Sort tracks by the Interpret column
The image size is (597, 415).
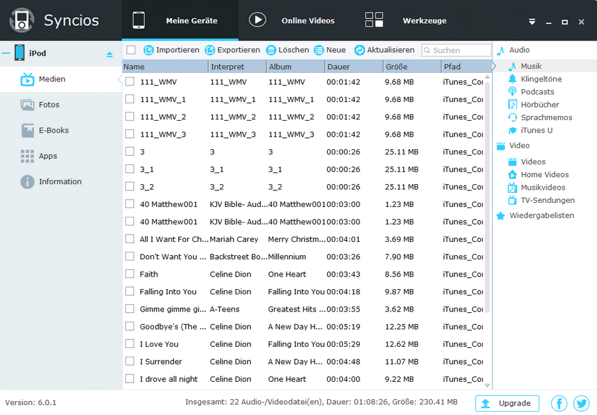tap(237, 66)
